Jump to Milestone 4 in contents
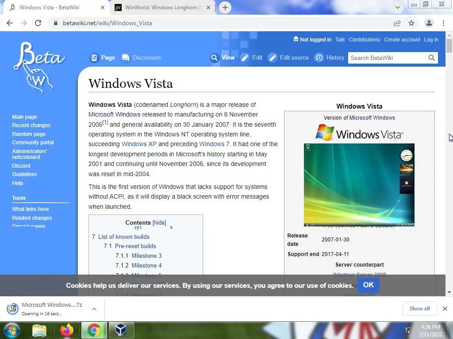The width and height of the screenshot is (453, 339). 146,265
